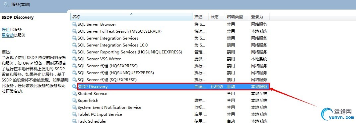Click 监视... description of System Event Notification Service
The height and width of the screenshot is (123, 356).
(200, 107)
